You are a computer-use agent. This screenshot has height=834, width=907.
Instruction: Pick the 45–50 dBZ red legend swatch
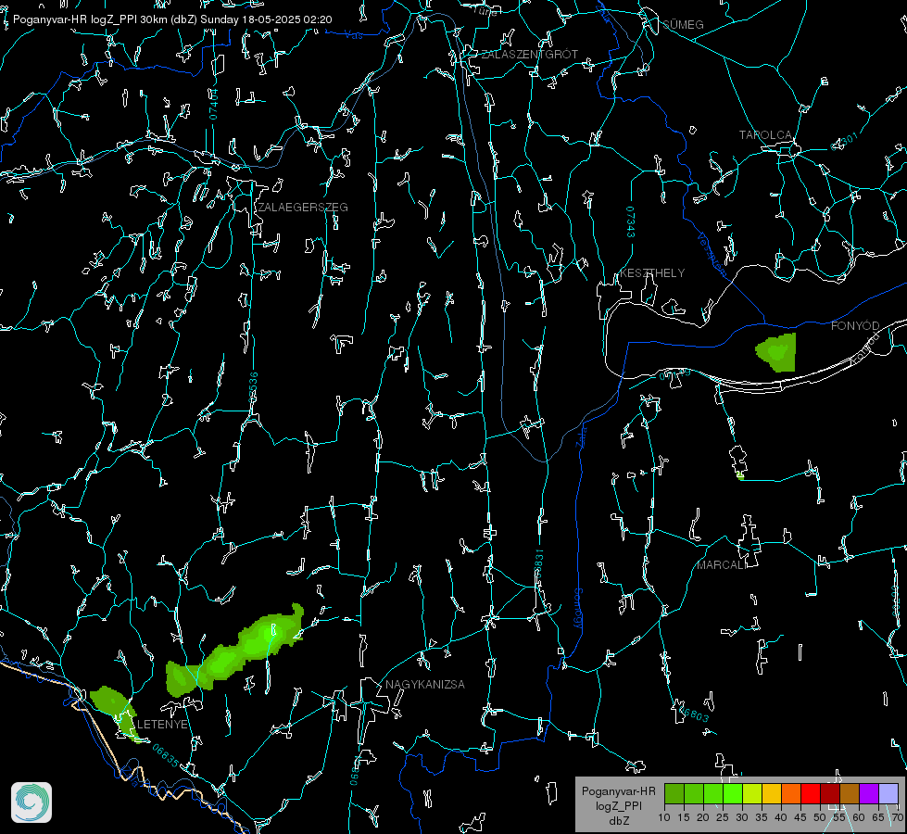point(811,794)
